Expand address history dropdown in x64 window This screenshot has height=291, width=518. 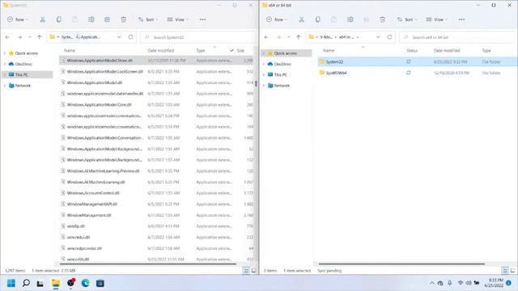click(x=378, y=37)
